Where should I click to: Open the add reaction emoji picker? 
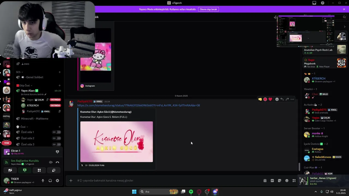click(277, 99)
